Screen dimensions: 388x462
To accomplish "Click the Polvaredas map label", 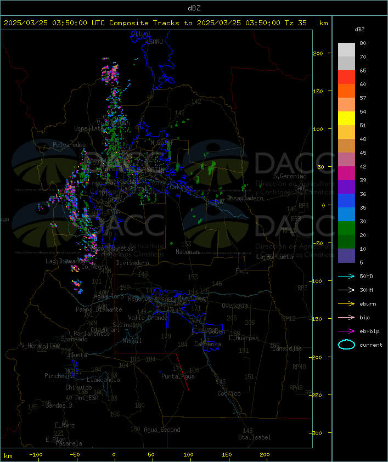I will coord(69,145).
